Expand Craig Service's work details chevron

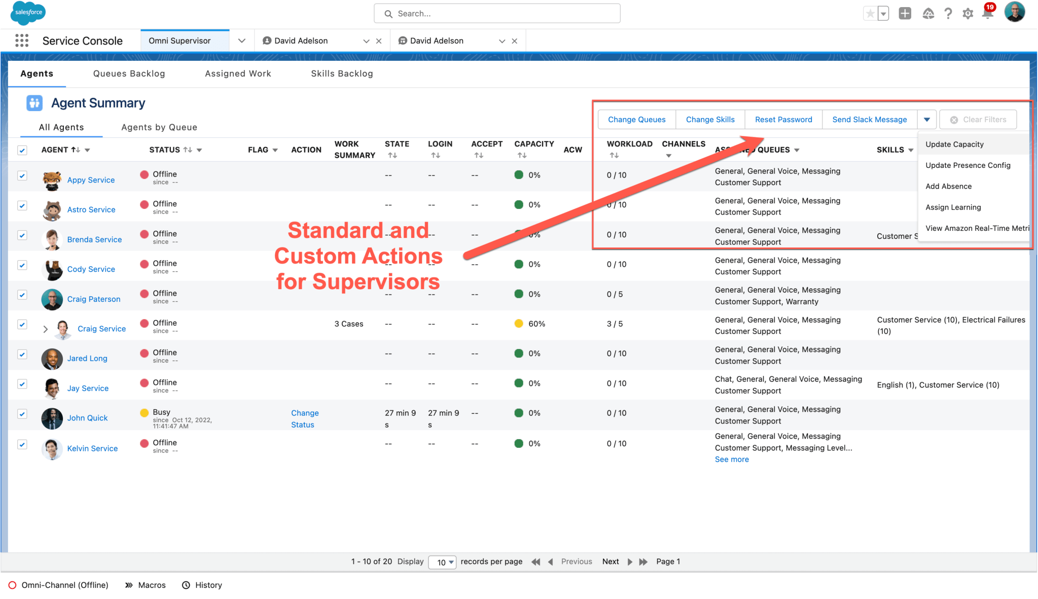click(46, 329)
